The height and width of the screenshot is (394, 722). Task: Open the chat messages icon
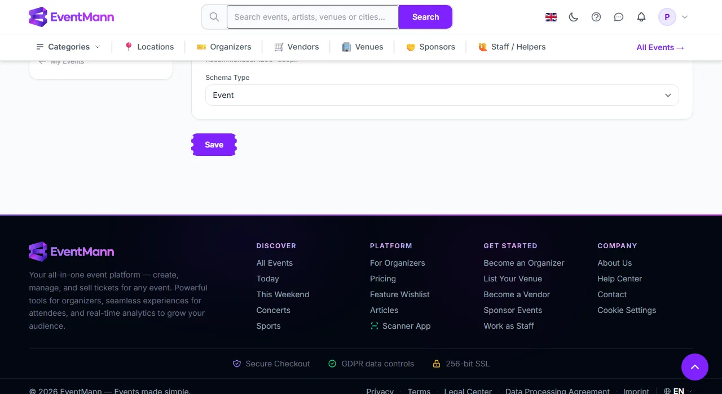[619, 17]
